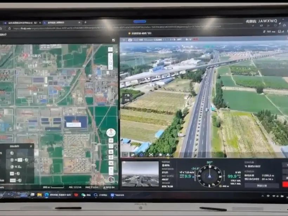Click the blue diamond icon under live video
Image resolution: width=288 pixels, height=216 pixels.
coord(142,155)
